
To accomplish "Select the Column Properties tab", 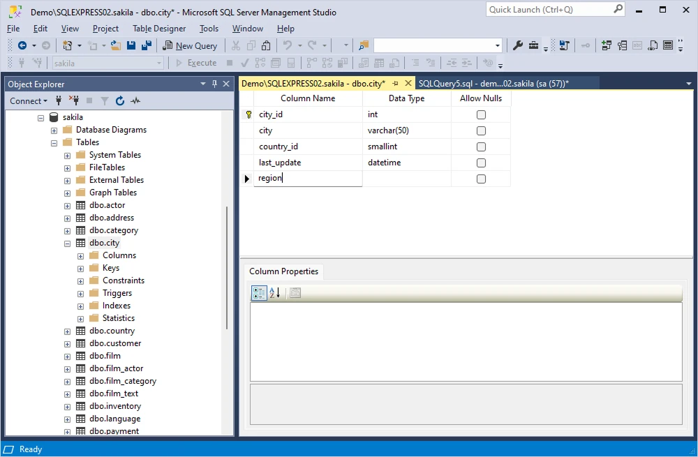I will pos(283,271).
